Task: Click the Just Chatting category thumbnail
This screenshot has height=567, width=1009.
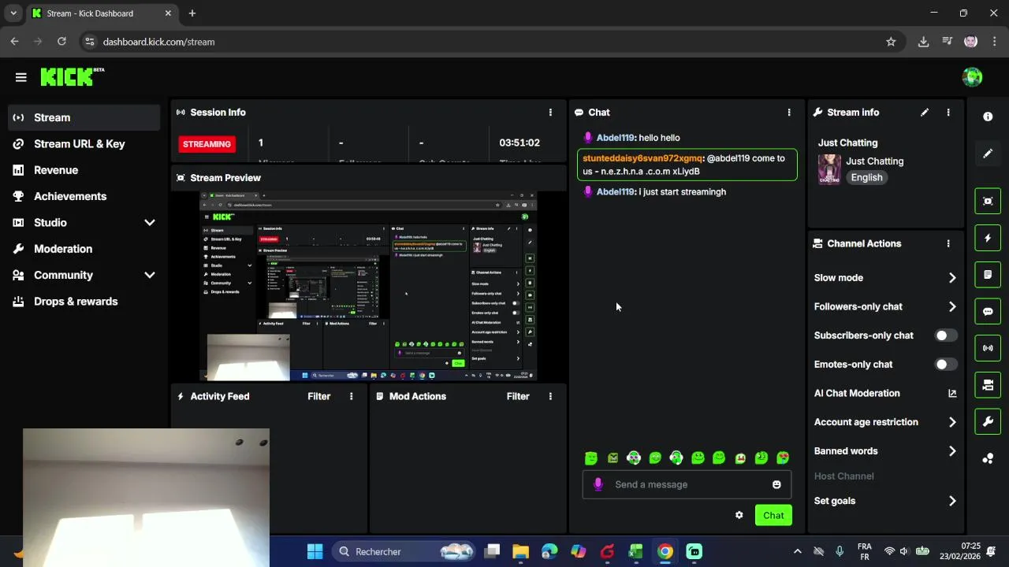Action: coord(829,169)
